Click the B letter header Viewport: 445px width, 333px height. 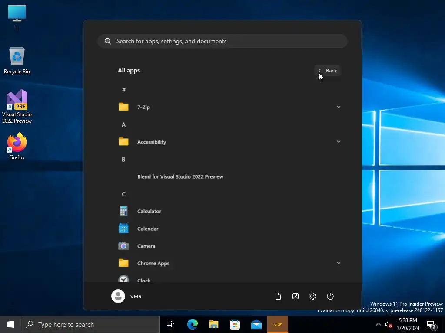[123, 160]
